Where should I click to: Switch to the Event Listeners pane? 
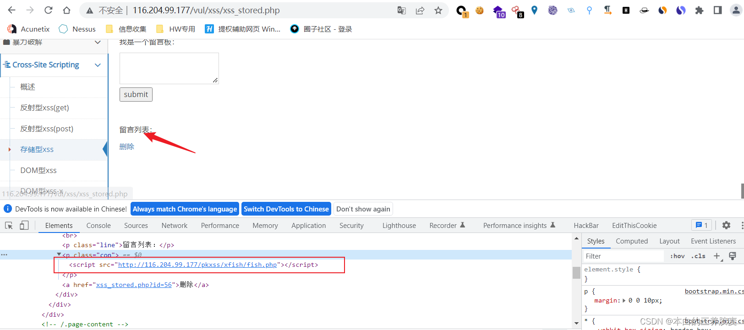click(713, 241)
